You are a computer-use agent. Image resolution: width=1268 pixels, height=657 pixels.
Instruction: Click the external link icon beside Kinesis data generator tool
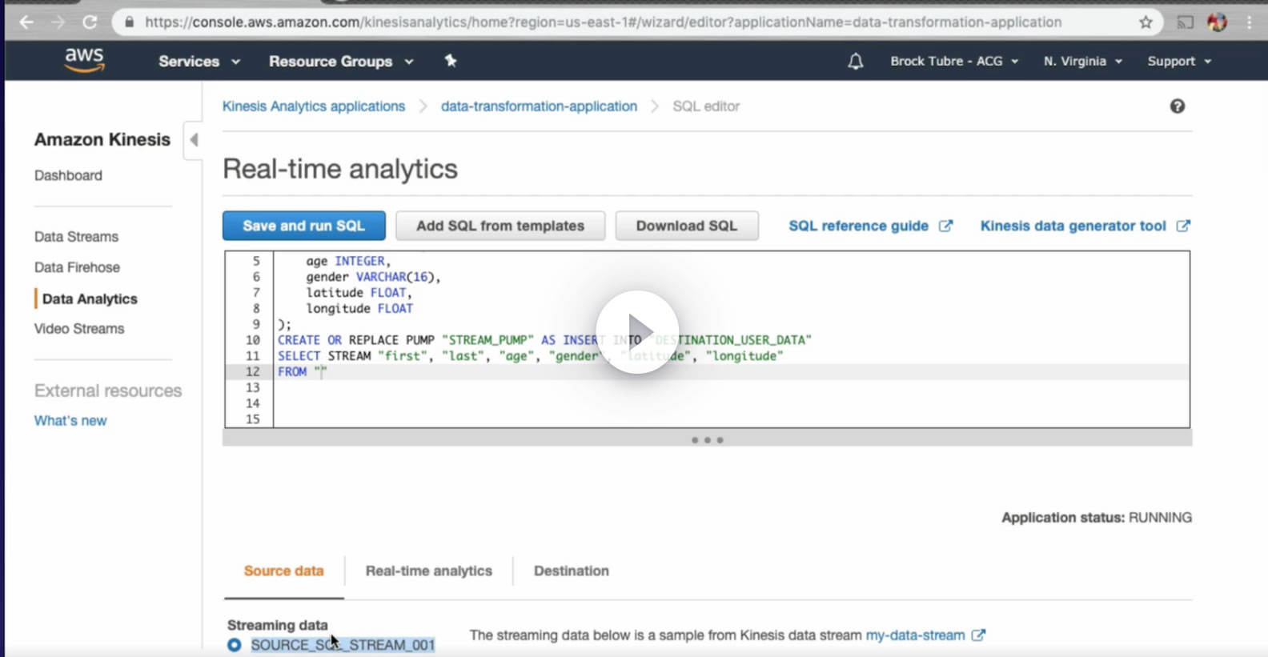click(x=1183, y=226)
